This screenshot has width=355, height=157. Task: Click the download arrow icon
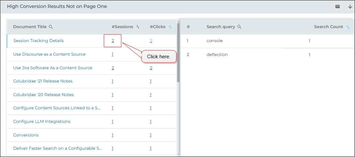(x=350, y=7)
